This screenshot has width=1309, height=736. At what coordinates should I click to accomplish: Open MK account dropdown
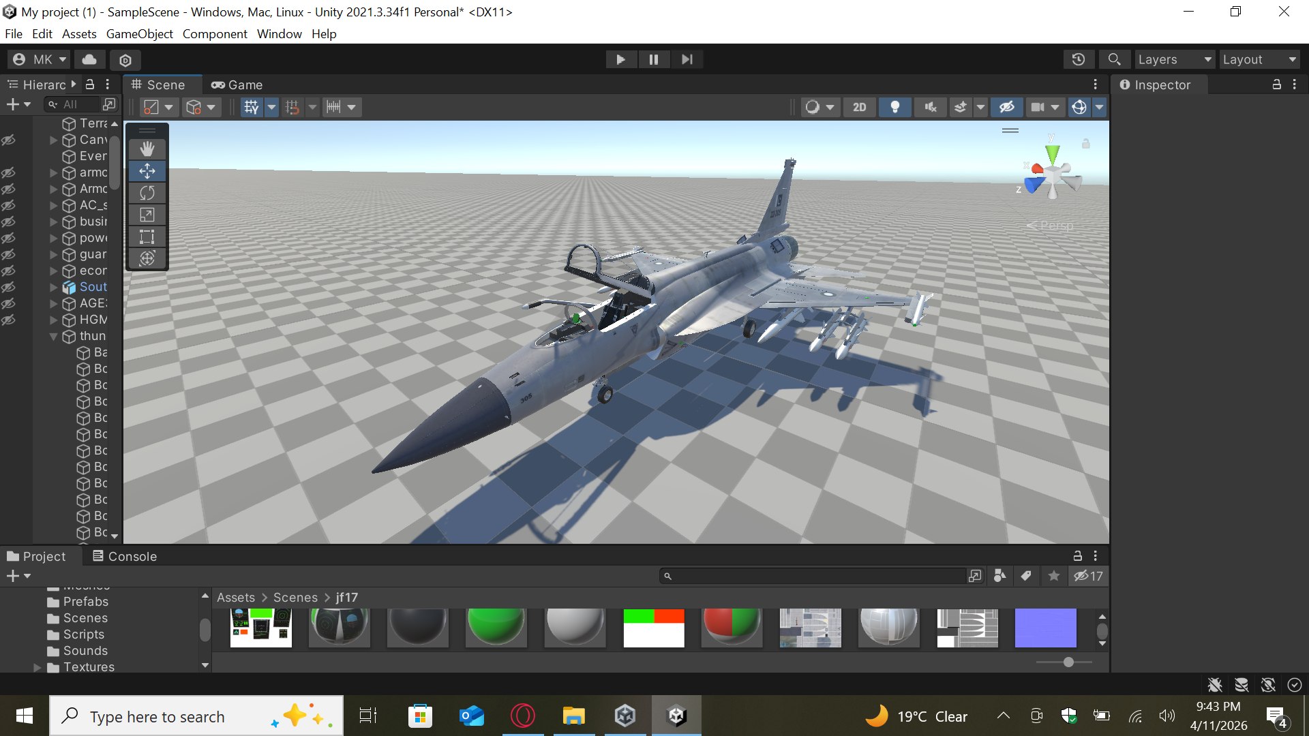(x=40, y=59)
